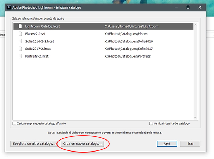
Task: Select the Places-2.lrcat catalog
Action: pos(103,34)
